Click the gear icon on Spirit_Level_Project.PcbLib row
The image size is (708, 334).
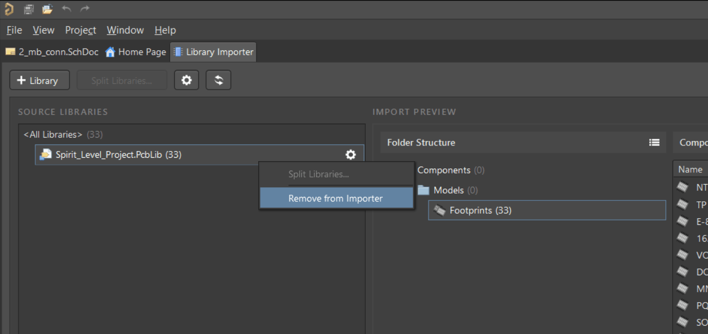tap(351, 155)
